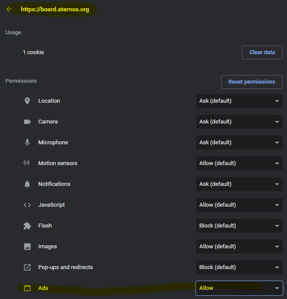Click the Ads window icon

pos(27,288)
